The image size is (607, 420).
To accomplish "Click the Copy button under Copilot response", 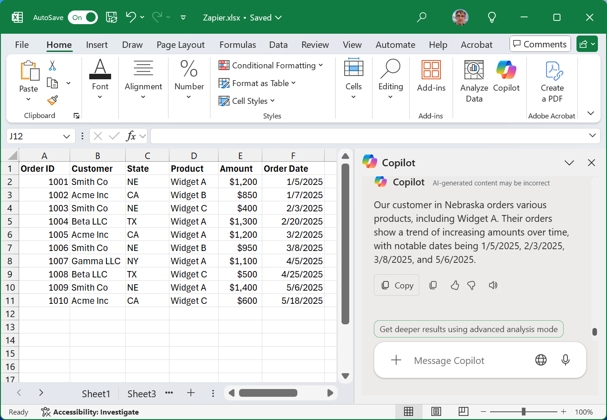I will pyautogui.click(x=397, y=285).
